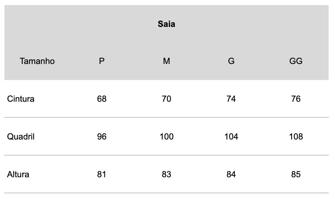Click the P size column header
335x199 pixels.
(x=102, y=61)
